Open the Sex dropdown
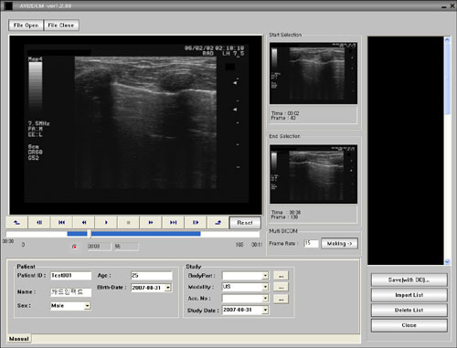Viewport: 457px width, 348px height. [88, 306]
